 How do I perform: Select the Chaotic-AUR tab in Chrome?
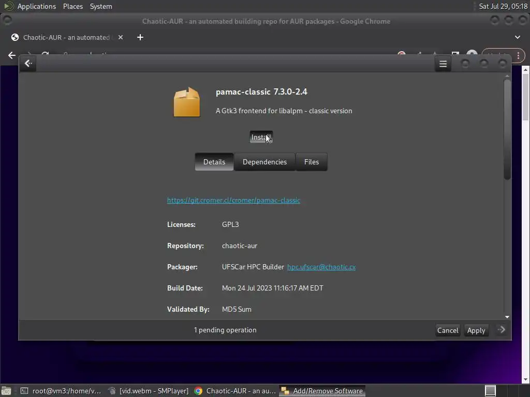click(66, 37)
